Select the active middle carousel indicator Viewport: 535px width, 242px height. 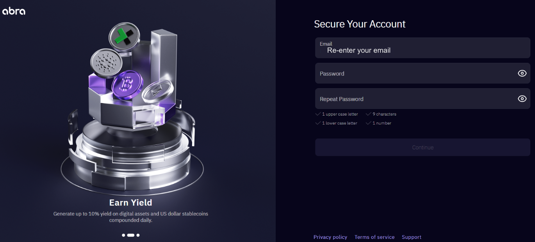tap(131, 235)
